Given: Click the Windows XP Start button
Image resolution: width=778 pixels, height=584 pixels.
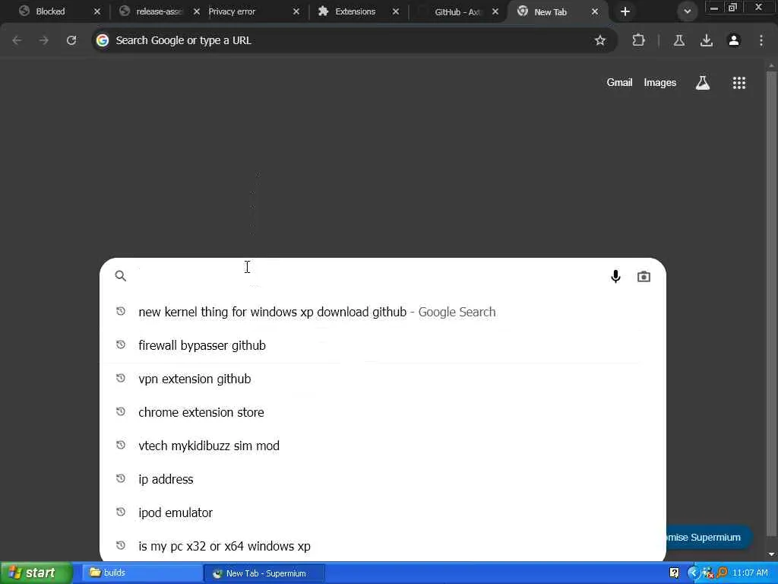Looking at the screenshot, I should click(x=36, y=573).
